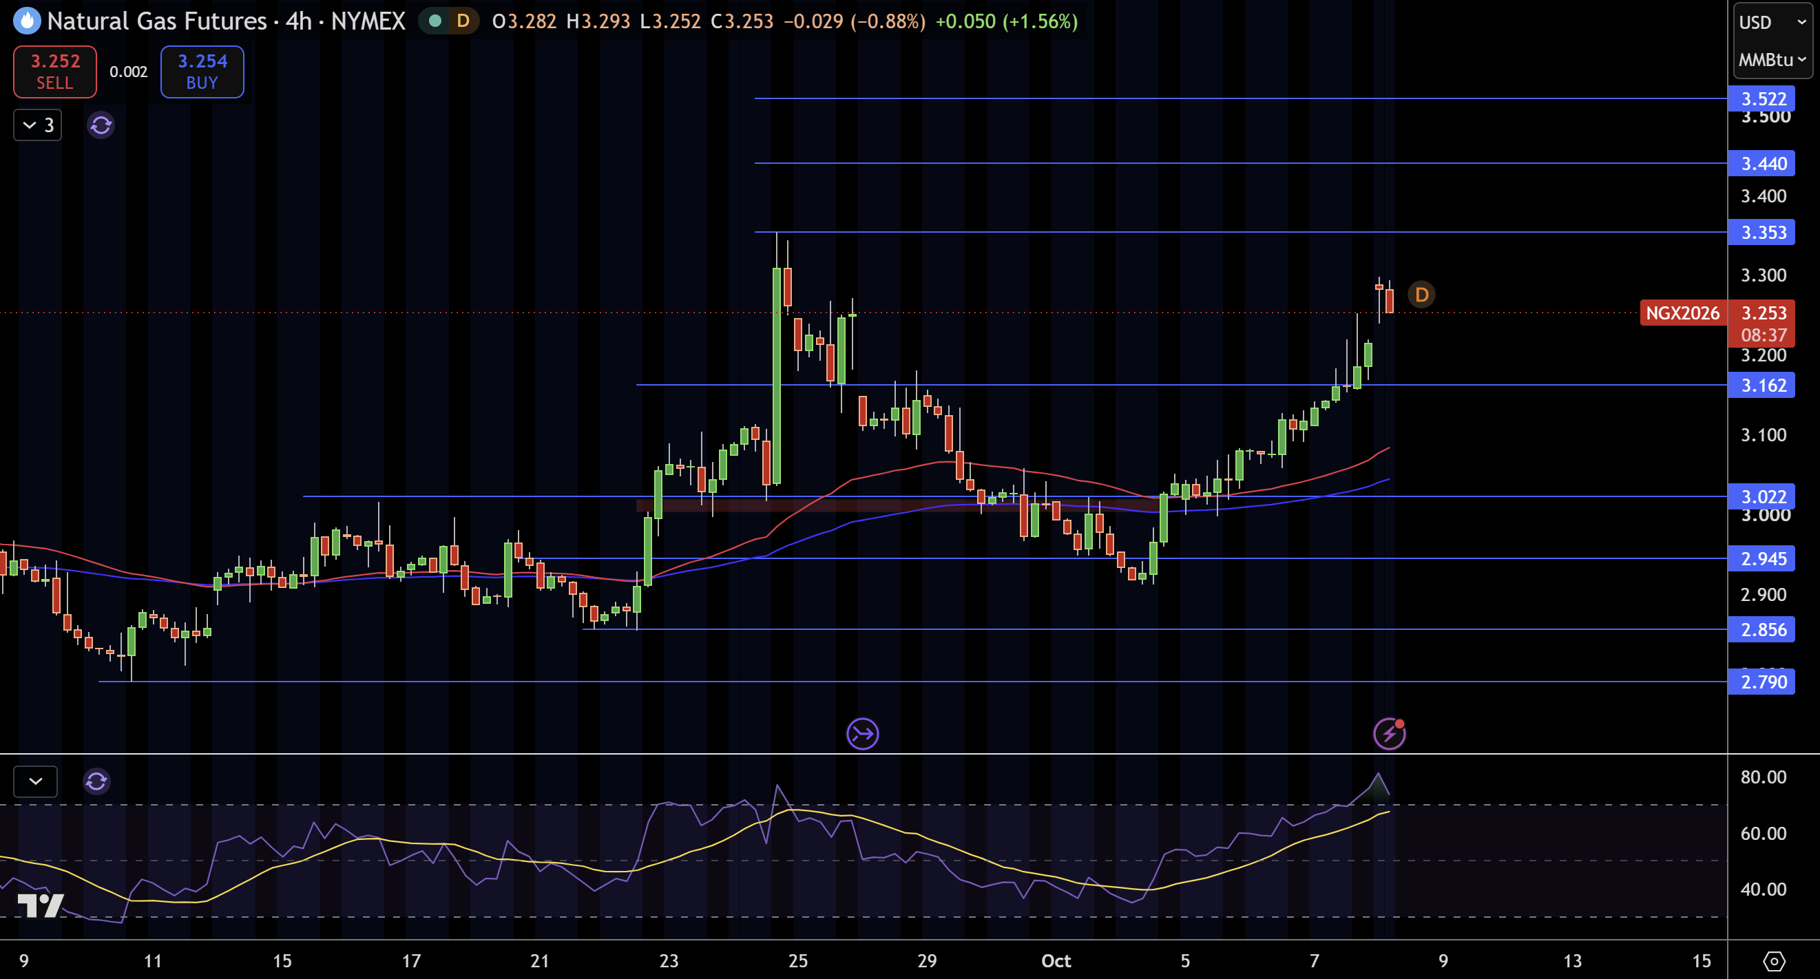Collapse the RSI pane legend chevron
The width and height of the screenshot is (1820, 979).
(35, 781)
